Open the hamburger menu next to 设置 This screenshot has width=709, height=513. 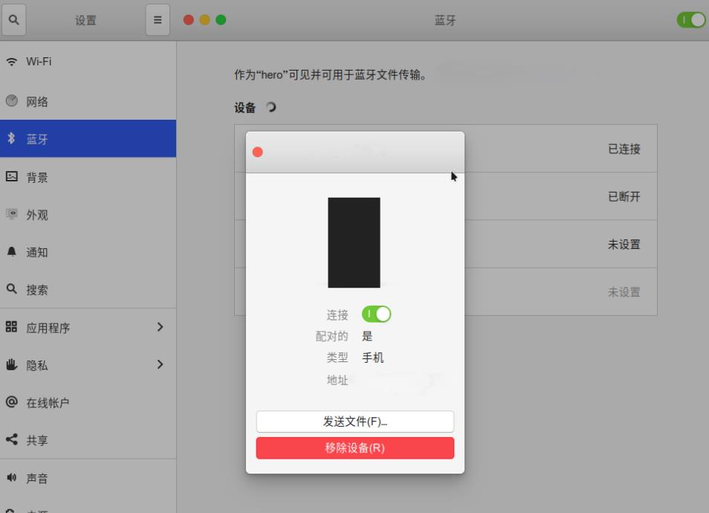pos(157,20)
